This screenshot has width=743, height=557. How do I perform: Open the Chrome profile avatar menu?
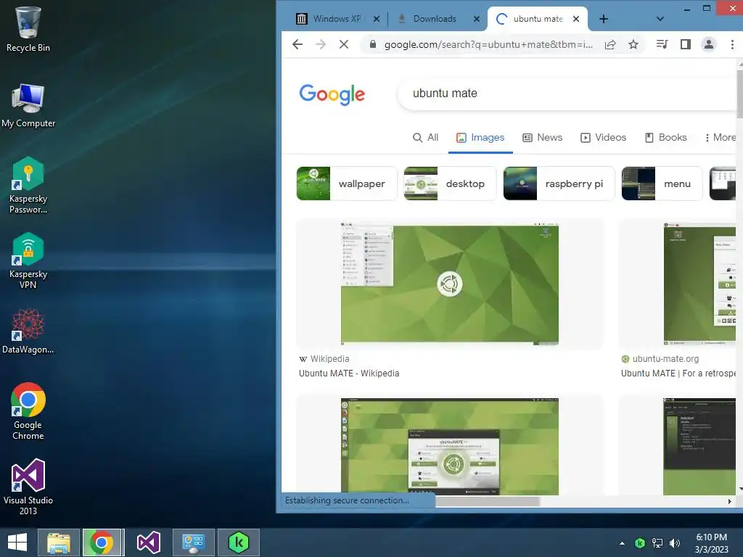(709, 44)
